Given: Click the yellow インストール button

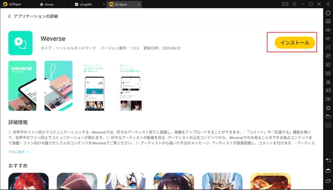Looking at the screenshot, I should [295, 43].
